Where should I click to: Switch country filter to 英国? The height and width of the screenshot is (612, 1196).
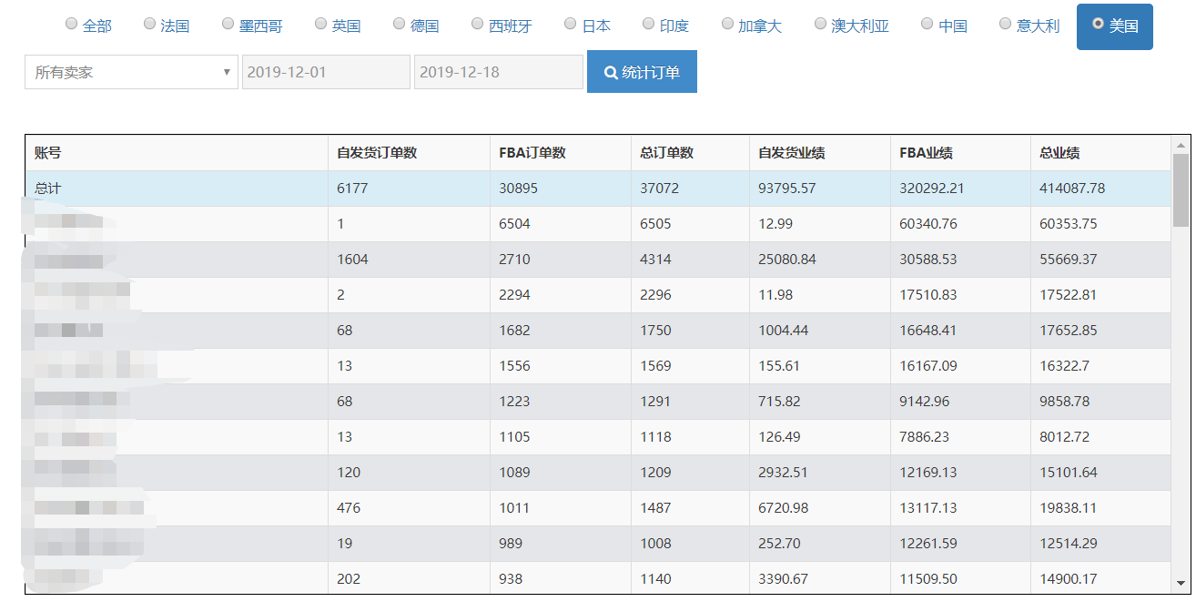coord(321,25)
